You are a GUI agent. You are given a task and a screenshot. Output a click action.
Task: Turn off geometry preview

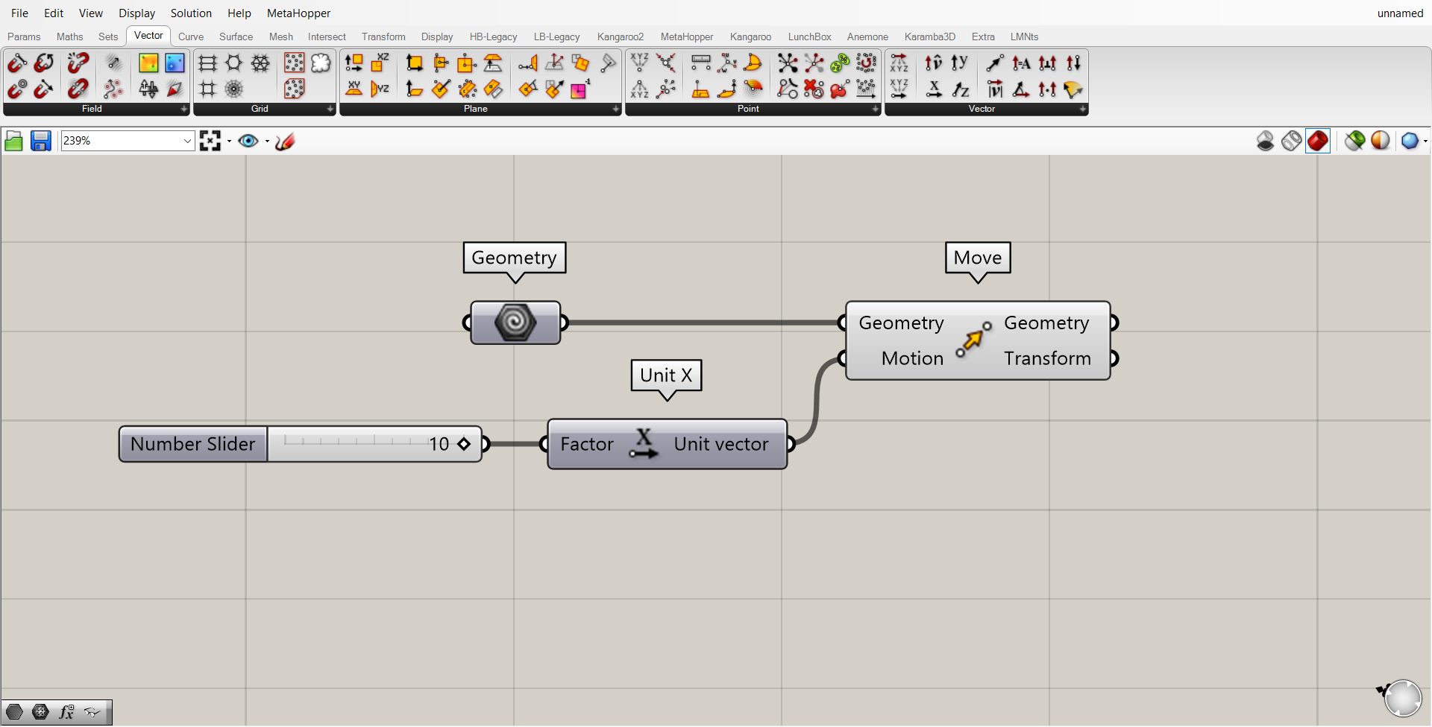1266,141
